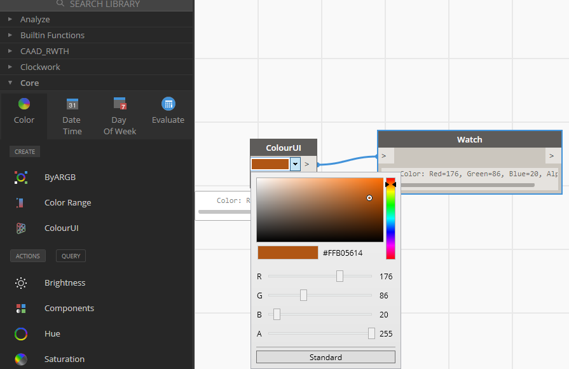This screenshot has height=369, width=569.
Task: Click the ACTIONS filter button
Action: click(27, 256)
